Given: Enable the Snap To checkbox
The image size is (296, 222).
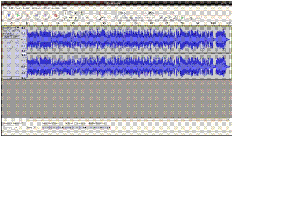Looking at the screenshot, I should 39,128.
